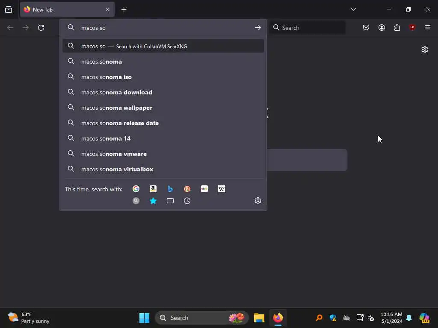Open the muted volume tray icon

[x=371, y=318]
